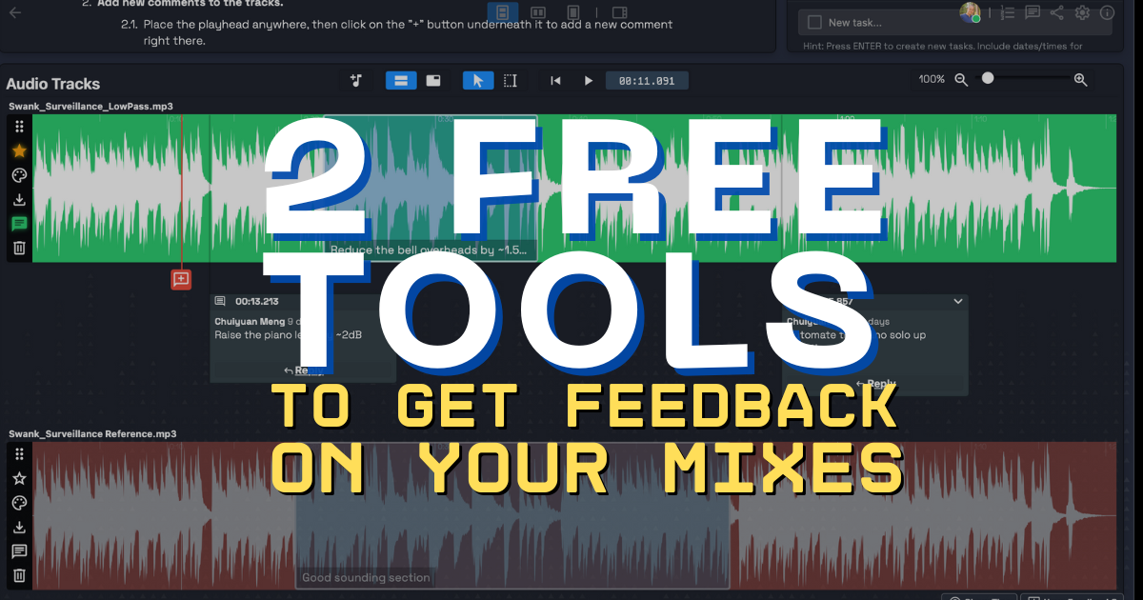1143x600 pixels.
Task: Toggle the favorite star on the LowPass track
Action: [18, 150]
